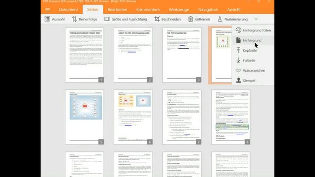The width and height of the screenshot is (315, 177).
Task: Collapse the toolbar overflow chevron
Action: point(256,19)
